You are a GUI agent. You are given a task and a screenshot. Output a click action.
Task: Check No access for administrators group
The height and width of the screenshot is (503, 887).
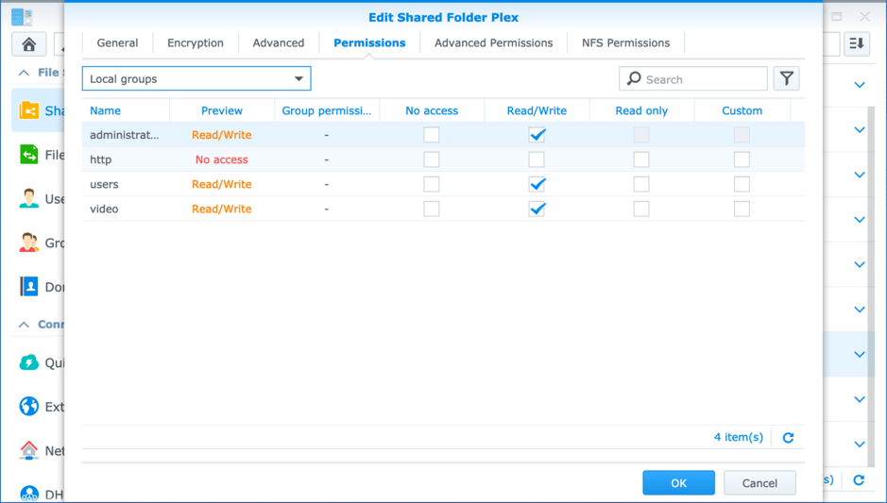point(431,135)
